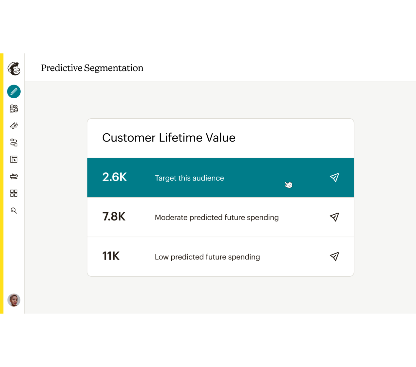Open the Content Studio icon

coord(14,176)
